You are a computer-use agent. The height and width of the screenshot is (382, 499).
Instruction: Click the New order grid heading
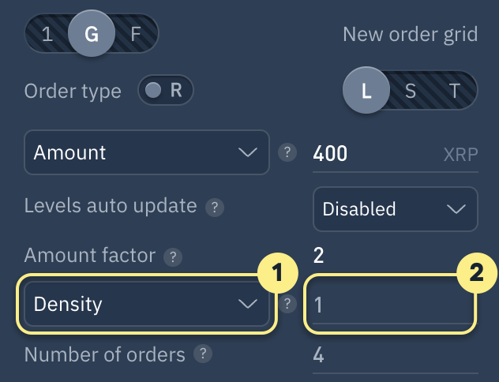[x=410, y=35]
